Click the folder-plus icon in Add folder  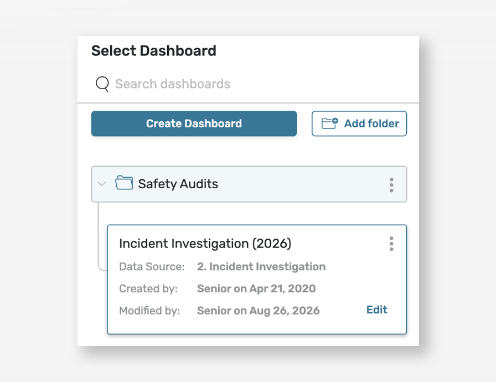(329, 123)
